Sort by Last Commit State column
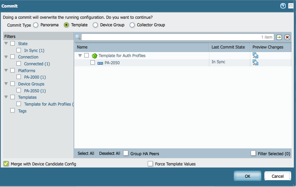Image resolution: width=296 pixels, height=187 pixels. point(230,47)
